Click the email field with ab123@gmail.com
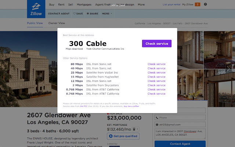Screen dimensions: 235x147 click(x=180, y=125)
